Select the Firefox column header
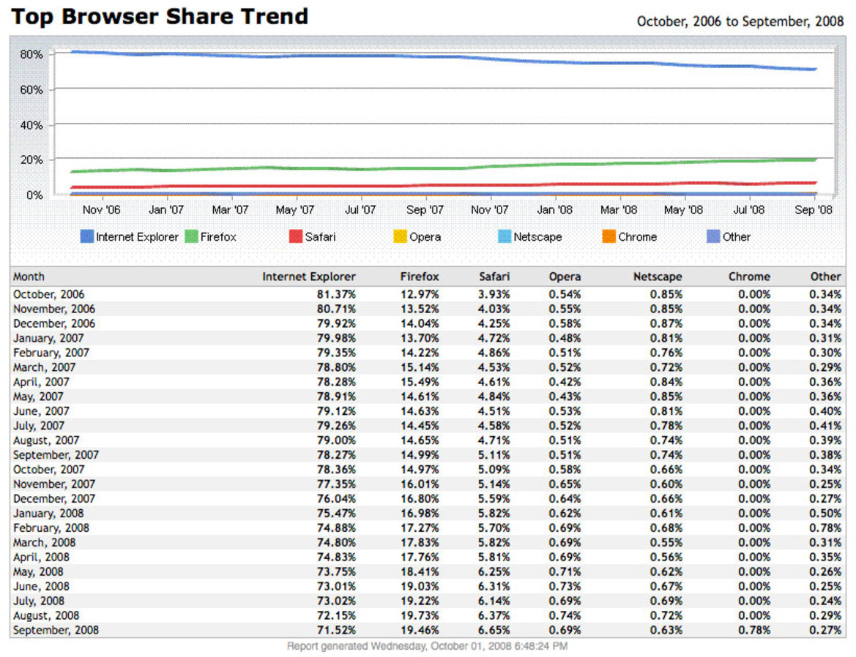 coord(420,277)
